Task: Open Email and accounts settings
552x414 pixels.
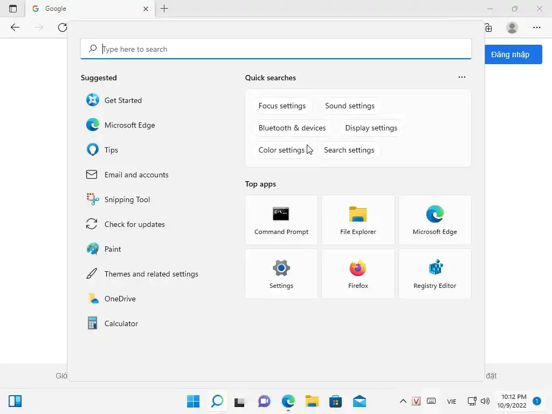Action: pos(127,175)
